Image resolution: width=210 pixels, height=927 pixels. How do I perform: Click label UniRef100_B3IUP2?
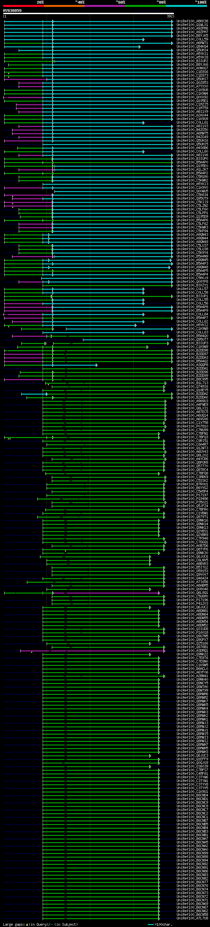[x=192, y=61]
